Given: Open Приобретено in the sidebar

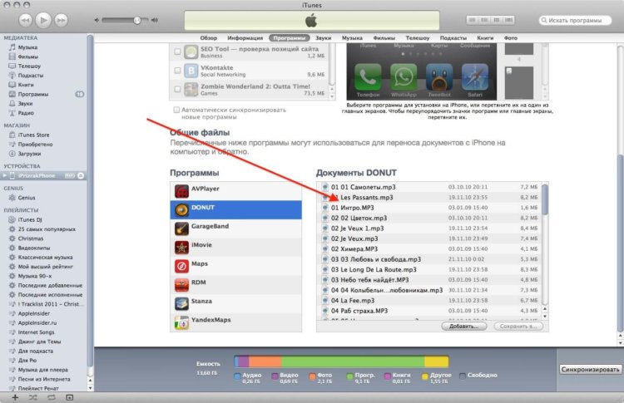Looking at the screenshot, I should [x=35, y=145].
